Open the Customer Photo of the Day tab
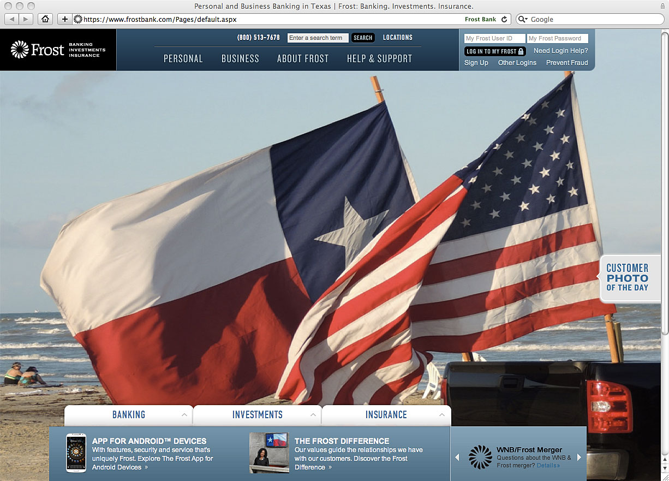The width and height of the screenshot is (669, 481). pyautogui.click(x=628, y=277)
